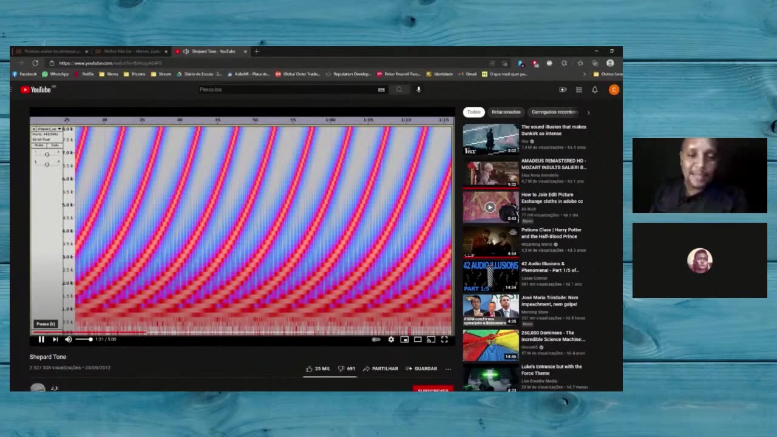
Task: Dislike the video showing 691
Action: click(x=347, y=368)
